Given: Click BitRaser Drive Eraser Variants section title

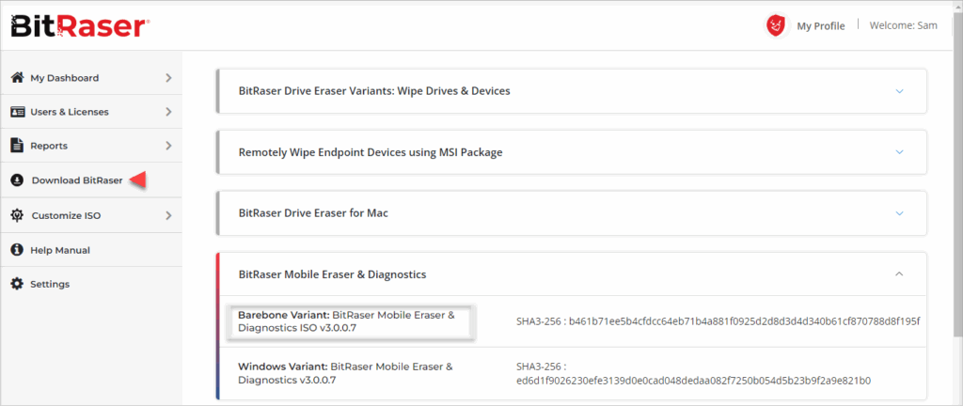Looking at the screenshot, I should click(x=374, y=91).
